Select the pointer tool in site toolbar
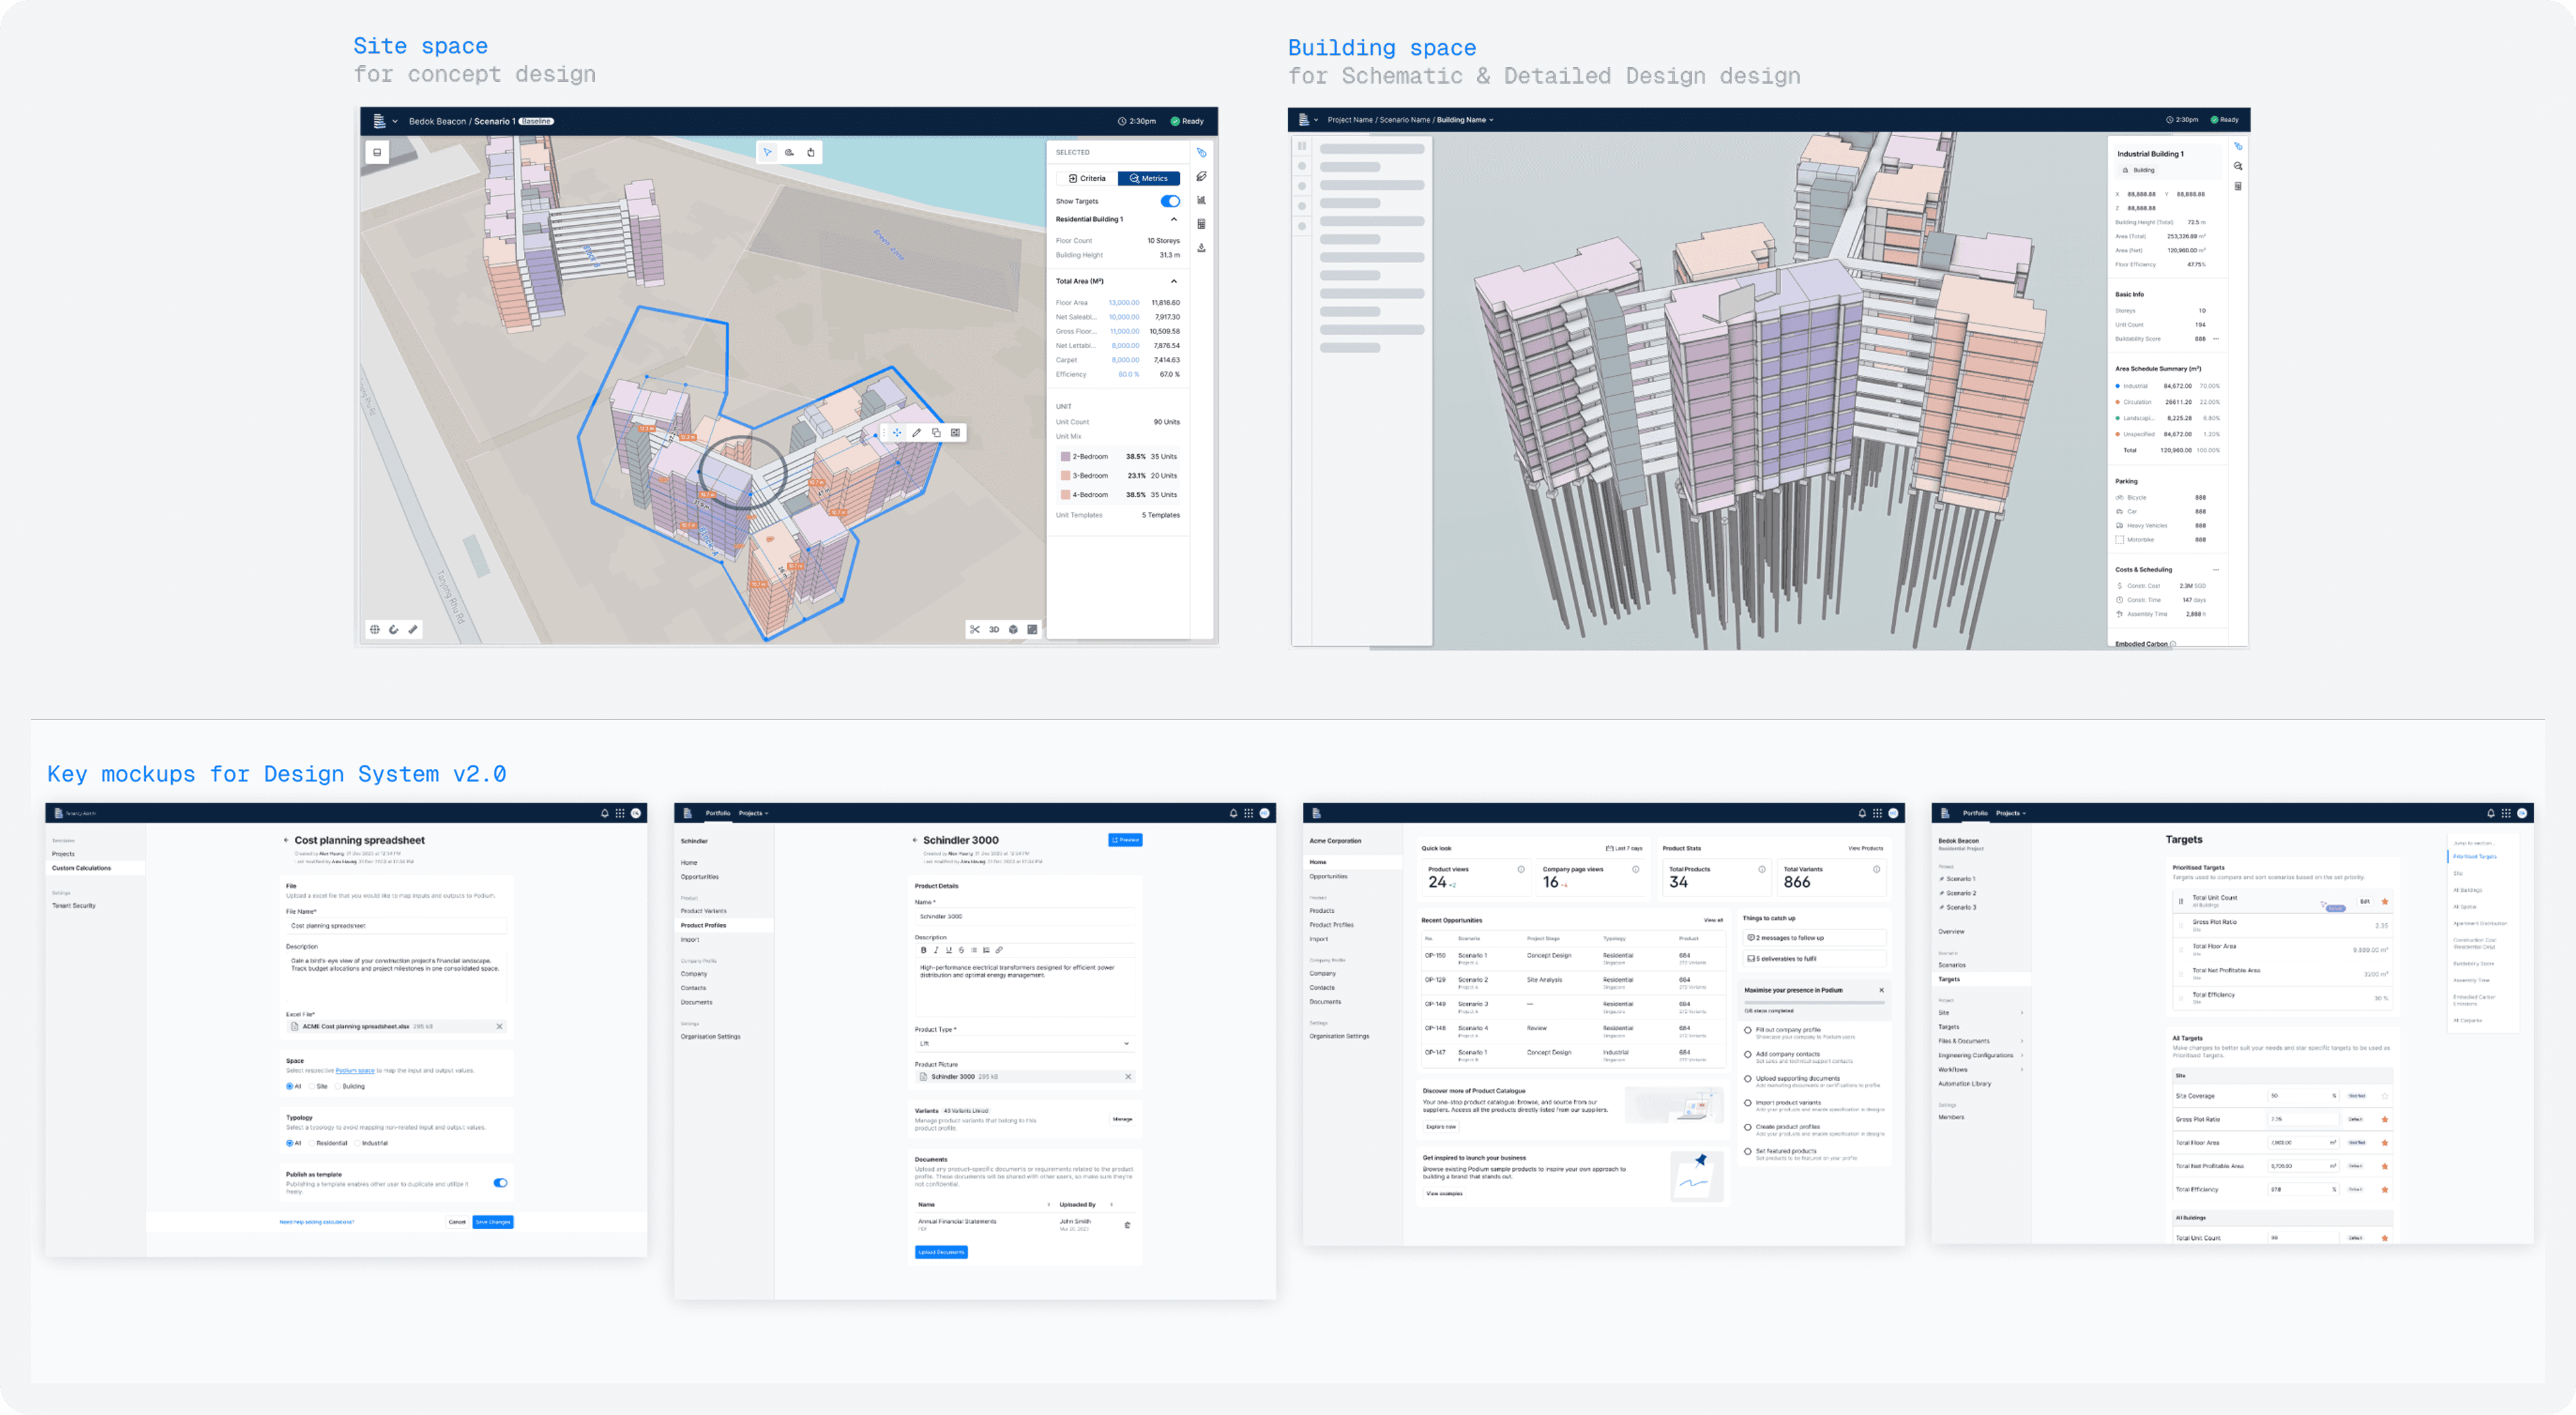The image size is (2576, 1415). (x=767, y=153)
